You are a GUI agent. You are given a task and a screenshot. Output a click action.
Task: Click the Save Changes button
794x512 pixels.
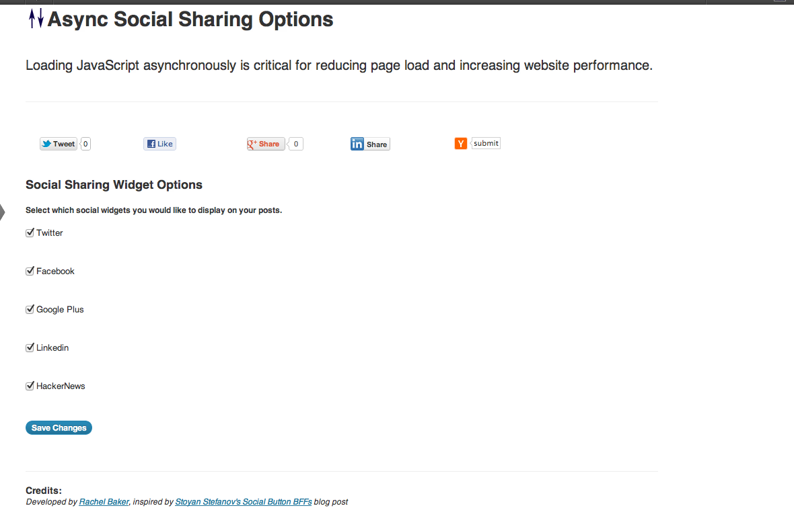59,427
